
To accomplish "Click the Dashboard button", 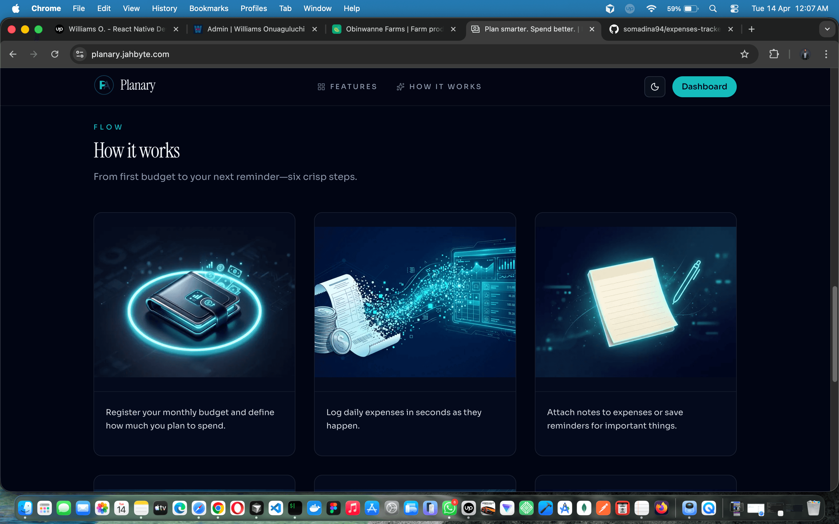I will [704, 87].
